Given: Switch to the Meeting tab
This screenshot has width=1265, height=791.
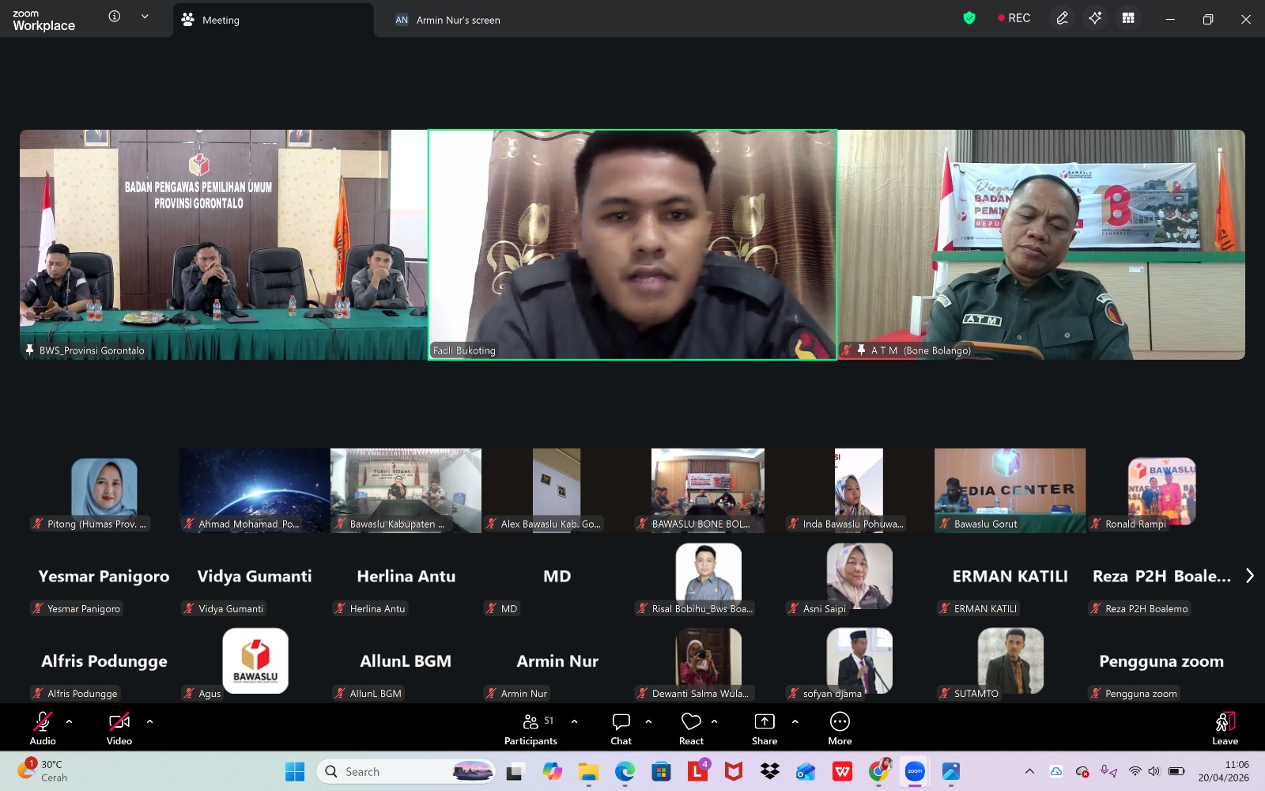Looking at the screenshot, I should tap(273, 20).
